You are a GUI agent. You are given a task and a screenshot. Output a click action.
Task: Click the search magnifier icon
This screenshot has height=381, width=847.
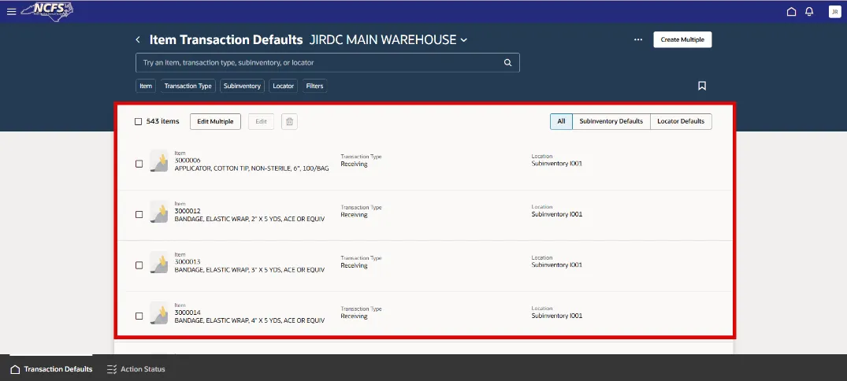pos(508,62)
